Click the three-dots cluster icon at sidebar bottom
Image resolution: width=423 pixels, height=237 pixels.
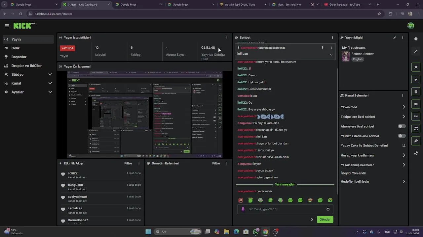point(416,153)
